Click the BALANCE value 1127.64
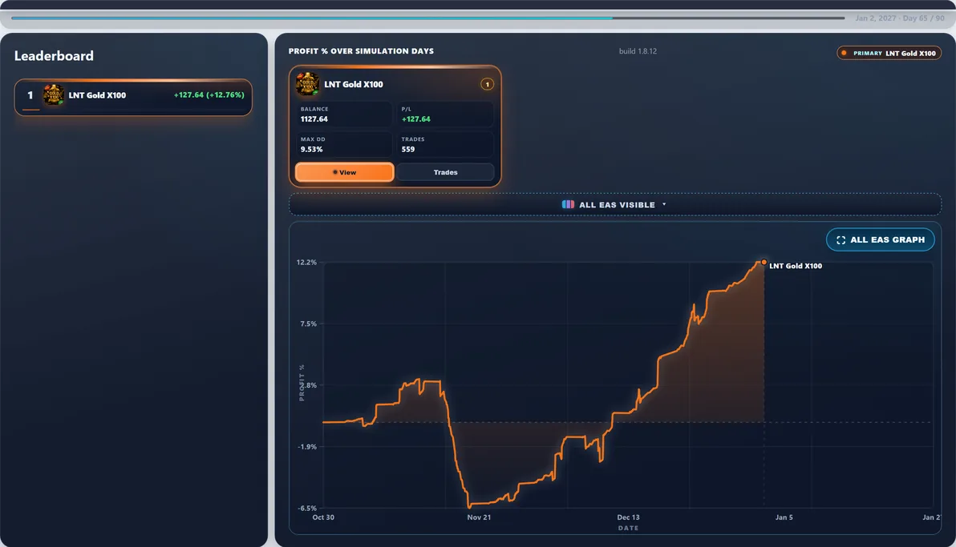The image size is (956, 547). pyautogui.click(x=314, y=119)
